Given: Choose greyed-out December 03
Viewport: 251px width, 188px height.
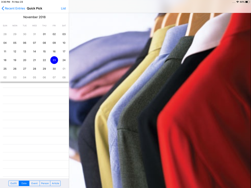Looking at the screenshot, I should [15, 77].
